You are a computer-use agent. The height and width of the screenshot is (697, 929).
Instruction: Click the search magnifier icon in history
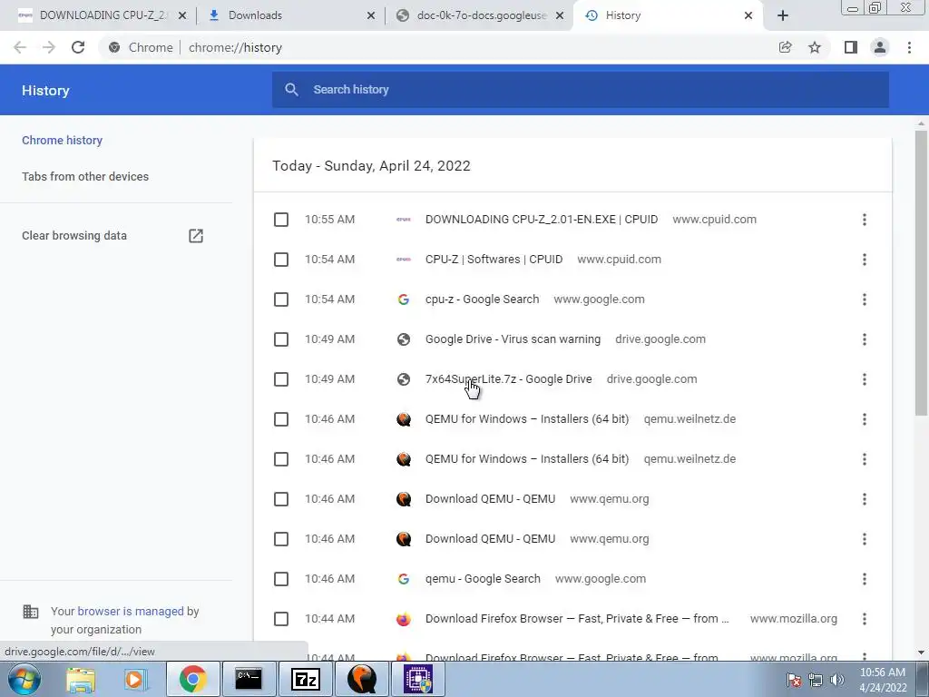[x=291, y=90]
